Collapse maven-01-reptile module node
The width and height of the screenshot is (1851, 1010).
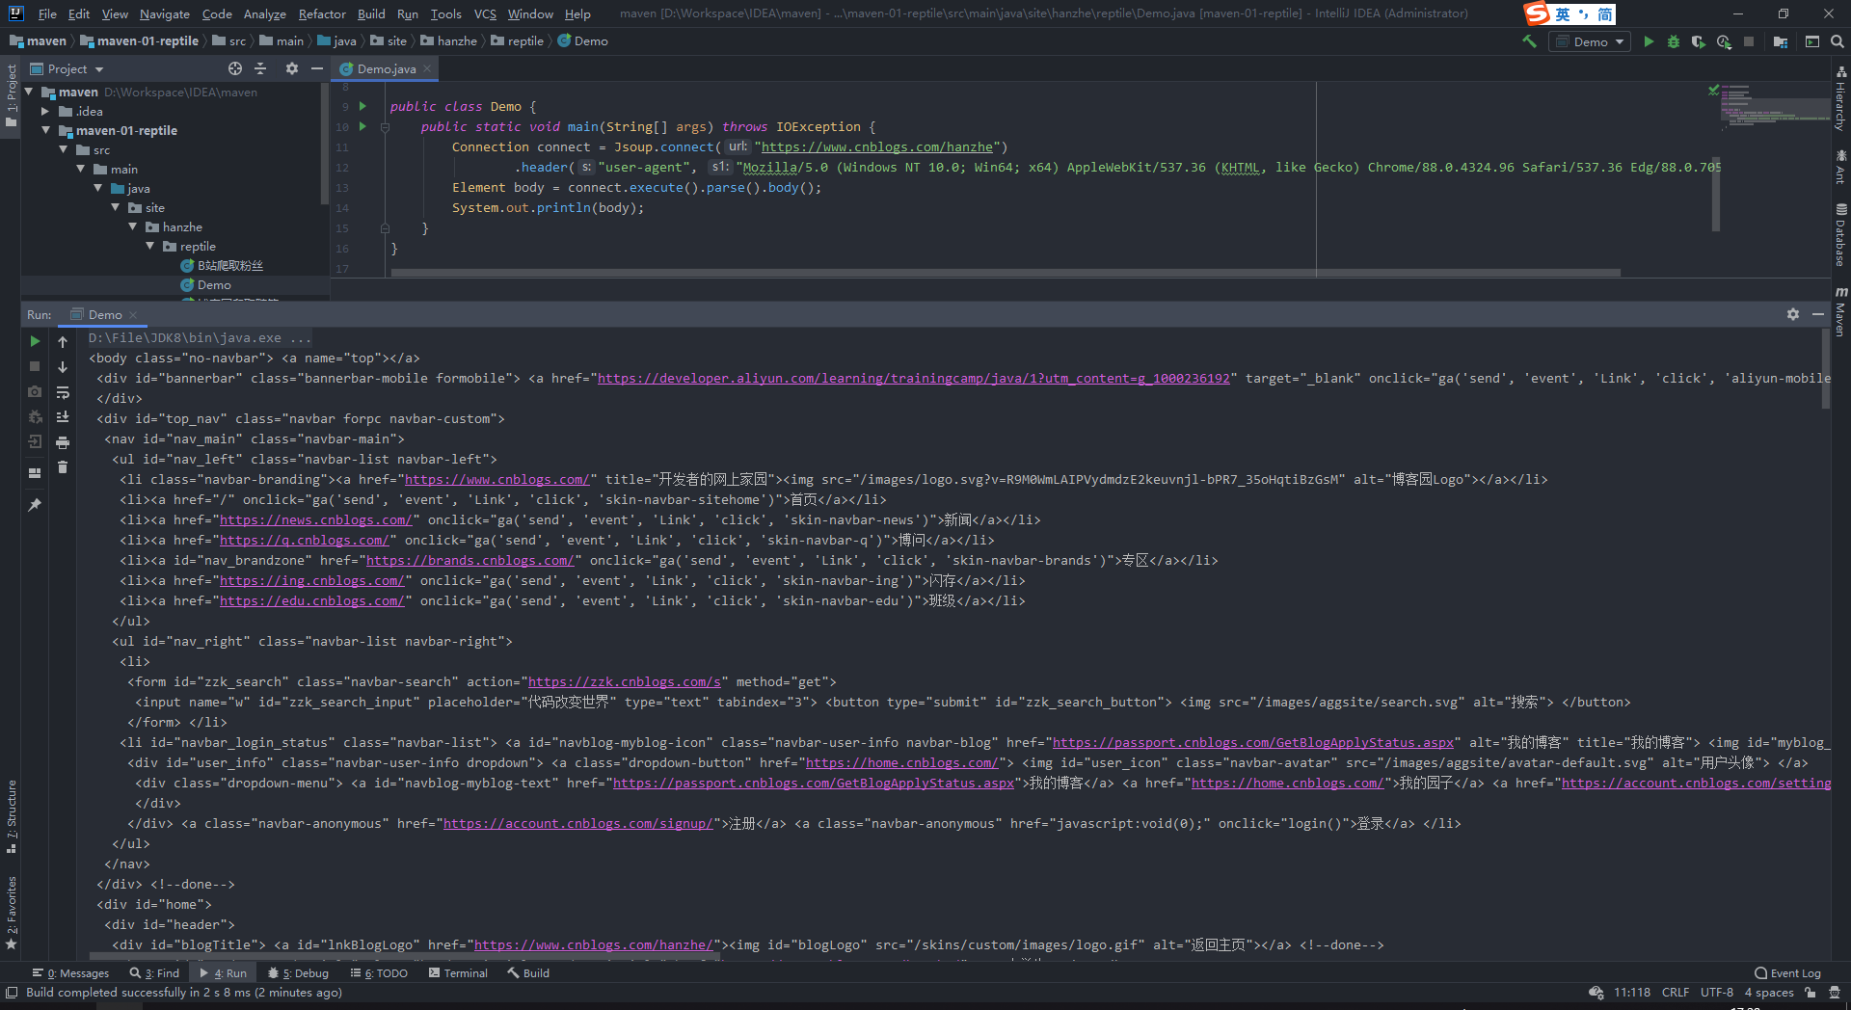45,131
